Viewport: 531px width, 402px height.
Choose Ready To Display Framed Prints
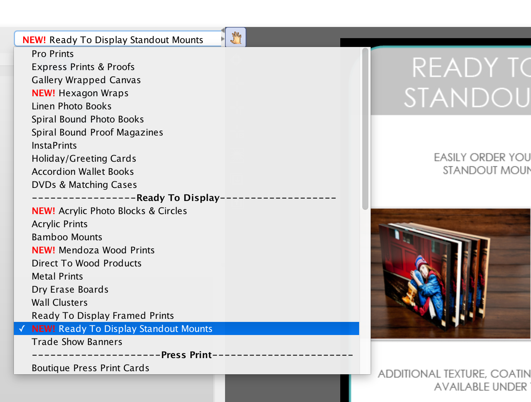point(187,316)
